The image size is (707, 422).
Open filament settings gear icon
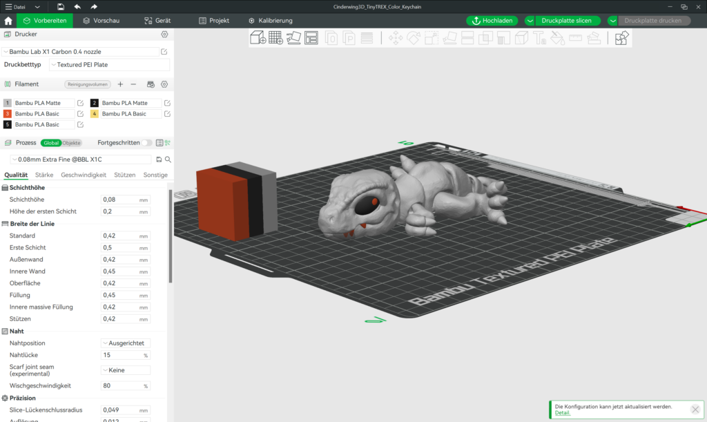point(164,84)
